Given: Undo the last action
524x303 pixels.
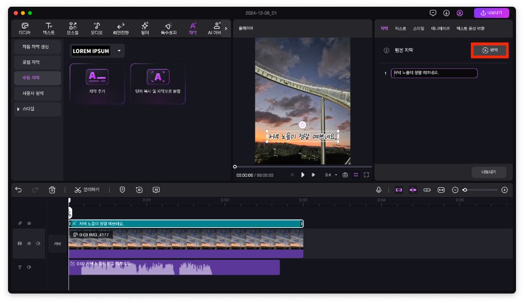Looking at the screenshot, I should tap(18, 190).
